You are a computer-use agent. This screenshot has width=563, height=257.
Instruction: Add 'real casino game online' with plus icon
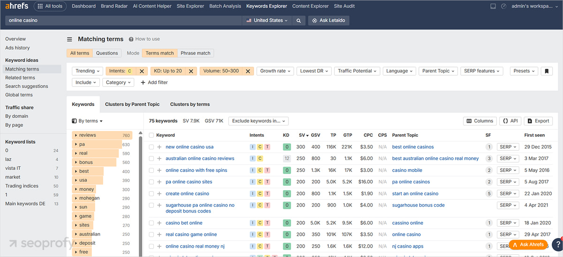pyautogui.click(x=160, y=235)
